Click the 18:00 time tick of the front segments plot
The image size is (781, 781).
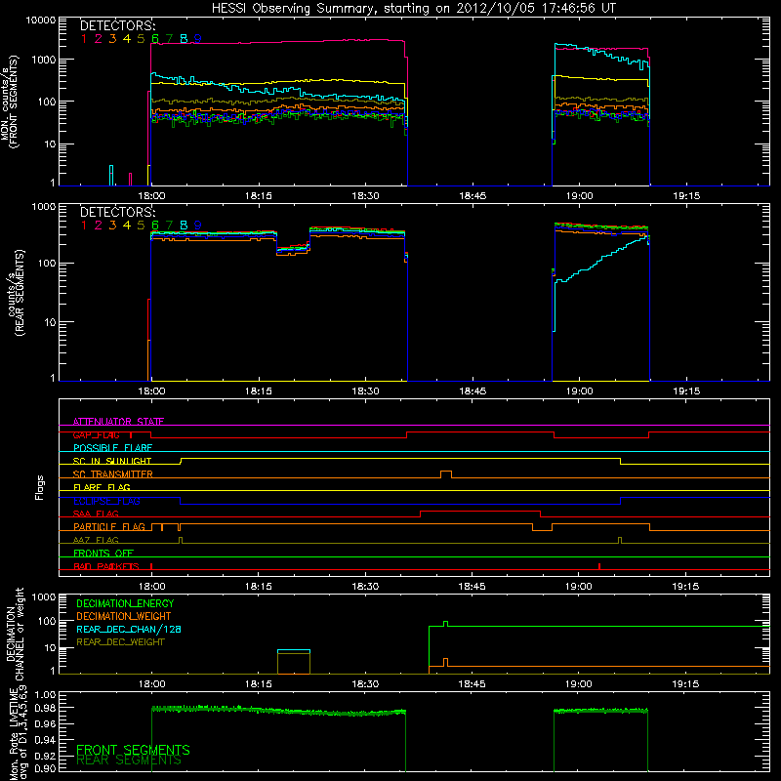point(151,196)
